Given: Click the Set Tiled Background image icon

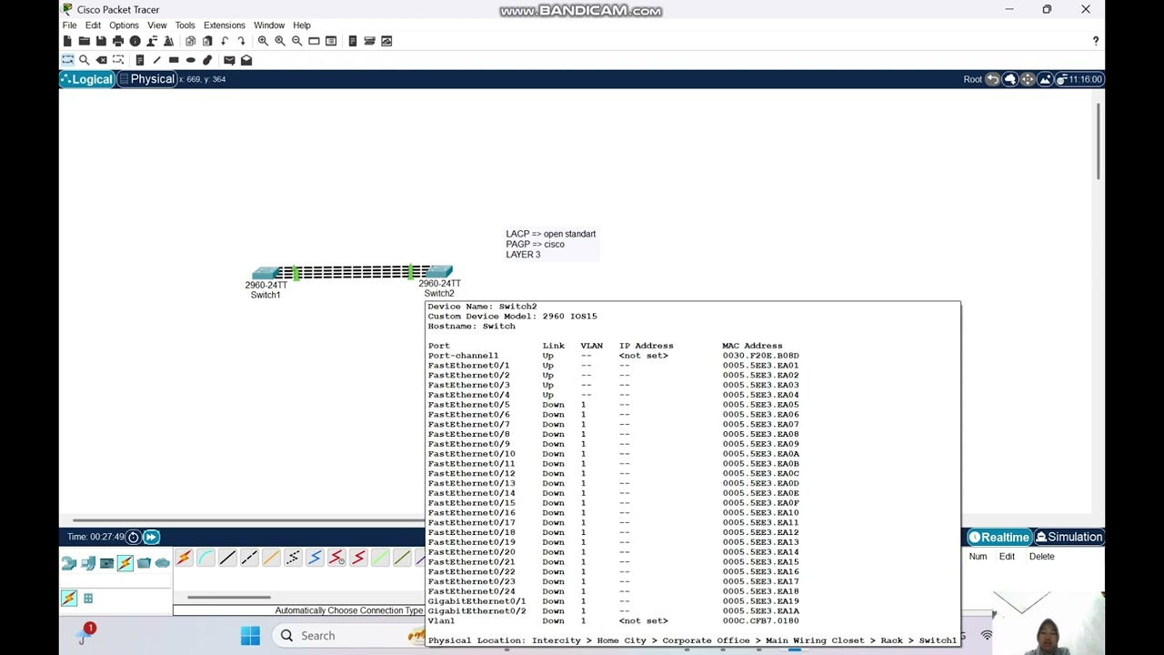Looking at the screenshot, I should pos(1045,79).
